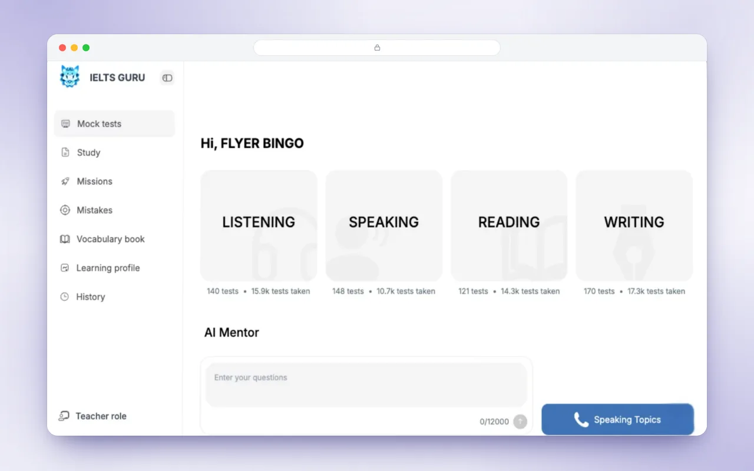Click the "10.7k tests taken" speaking text

(x=406, y=291)
